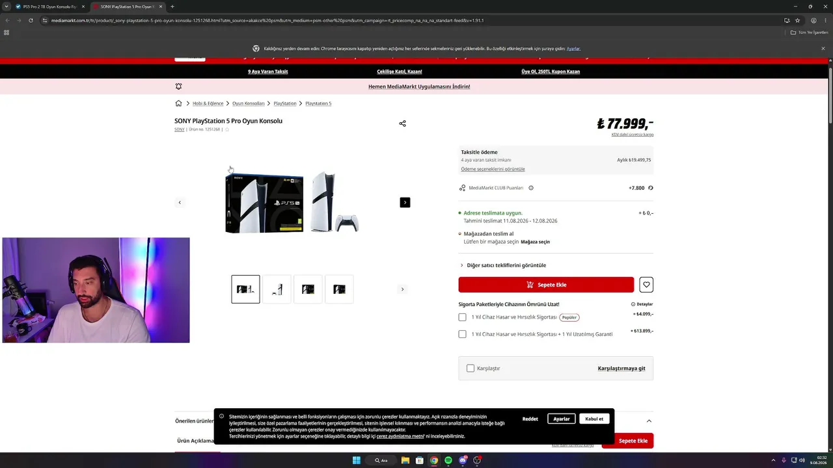Check the insurance plus 1 Yıl Uzatılmış Garanti box
Image resolution: width=833 pixels, height=468 pixels.
click(462, 334)
